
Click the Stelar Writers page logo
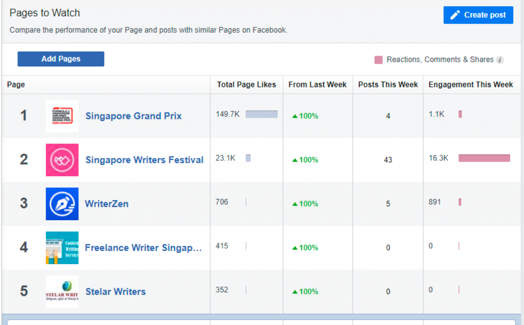(x=62, y=292)
